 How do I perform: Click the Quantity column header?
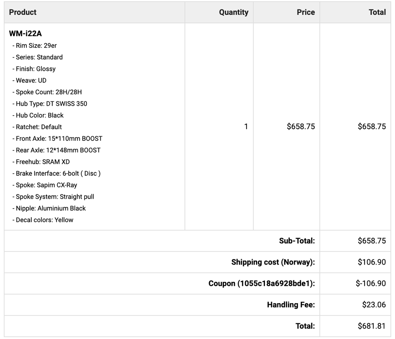[233, 12]
